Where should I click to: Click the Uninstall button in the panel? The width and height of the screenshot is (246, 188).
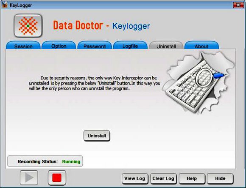click(x=97, y=136)
